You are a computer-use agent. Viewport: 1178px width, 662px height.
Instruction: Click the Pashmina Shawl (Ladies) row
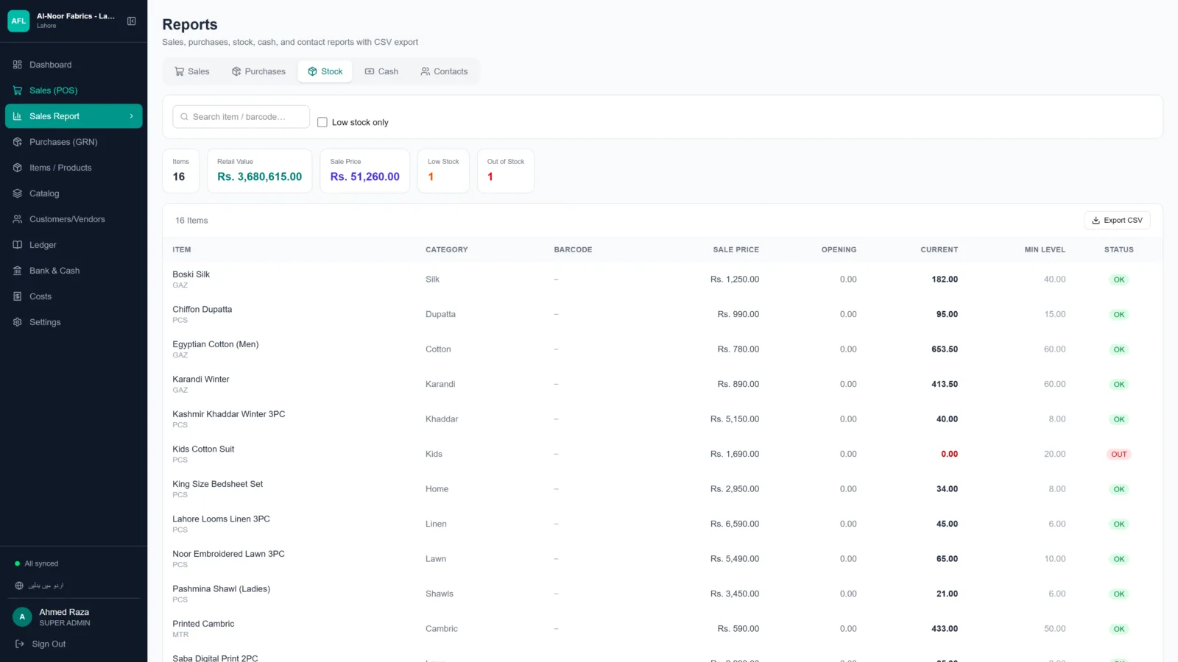coord(663,594)
